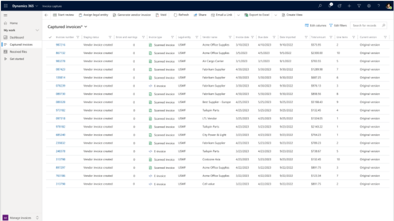
Task: Open invoice 685240 link
Action: (60, 135)
